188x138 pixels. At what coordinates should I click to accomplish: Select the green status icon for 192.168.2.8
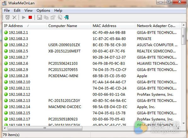click(x=6, y=76)
